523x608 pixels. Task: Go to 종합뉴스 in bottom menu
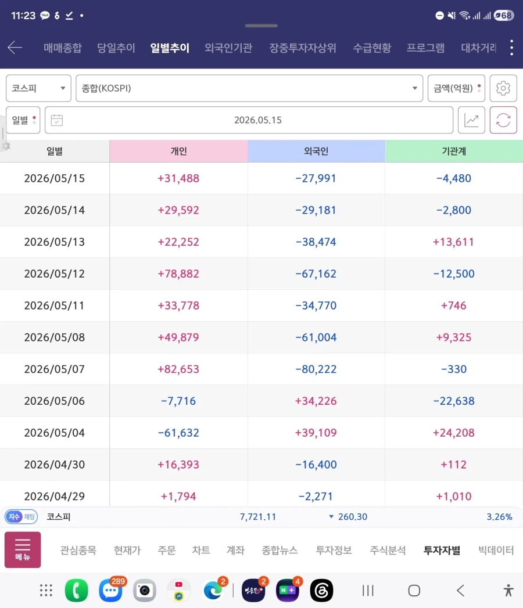coord(280,551)
